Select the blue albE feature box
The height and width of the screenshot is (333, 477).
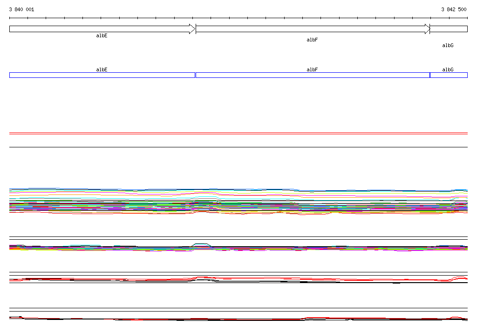[102, 75]
